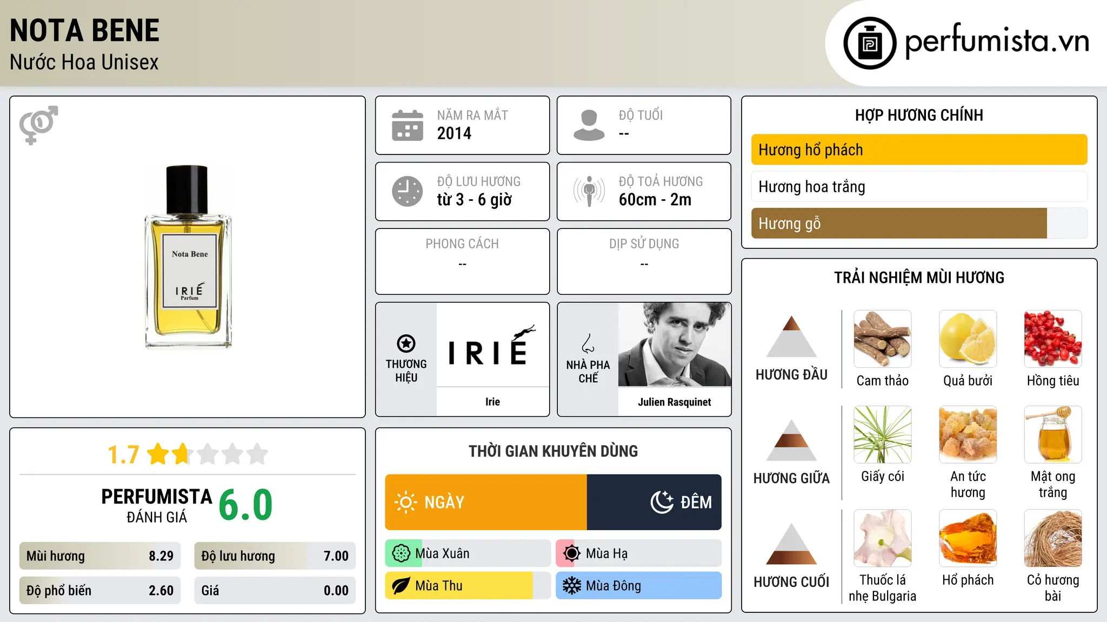This screenshot has height=622, width=1107.
Task: Click the unisex gender symbol icon
Action: pyautogui.click(x=38, y=125)
